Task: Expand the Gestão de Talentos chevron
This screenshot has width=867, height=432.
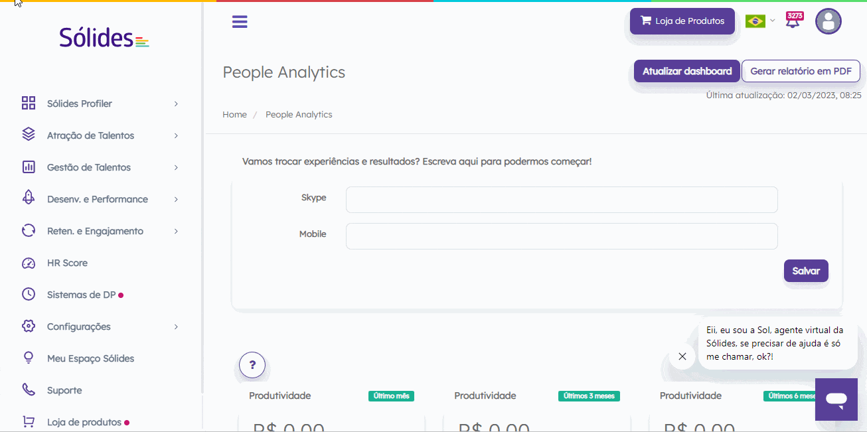Action: [x=176, y=167]
